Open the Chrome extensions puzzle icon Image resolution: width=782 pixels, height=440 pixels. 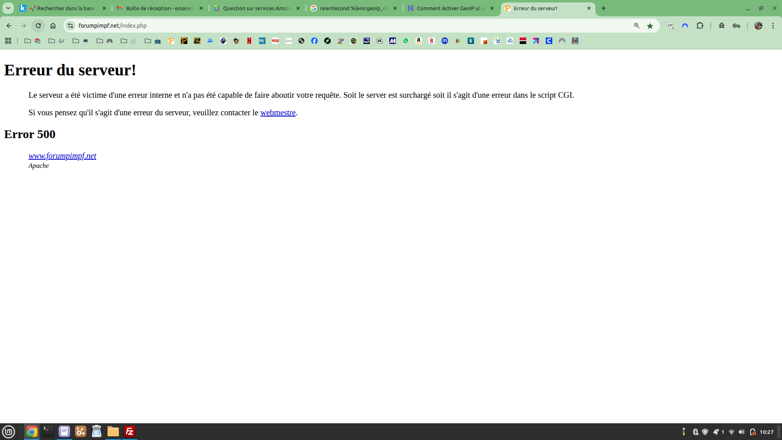point(700,26)
